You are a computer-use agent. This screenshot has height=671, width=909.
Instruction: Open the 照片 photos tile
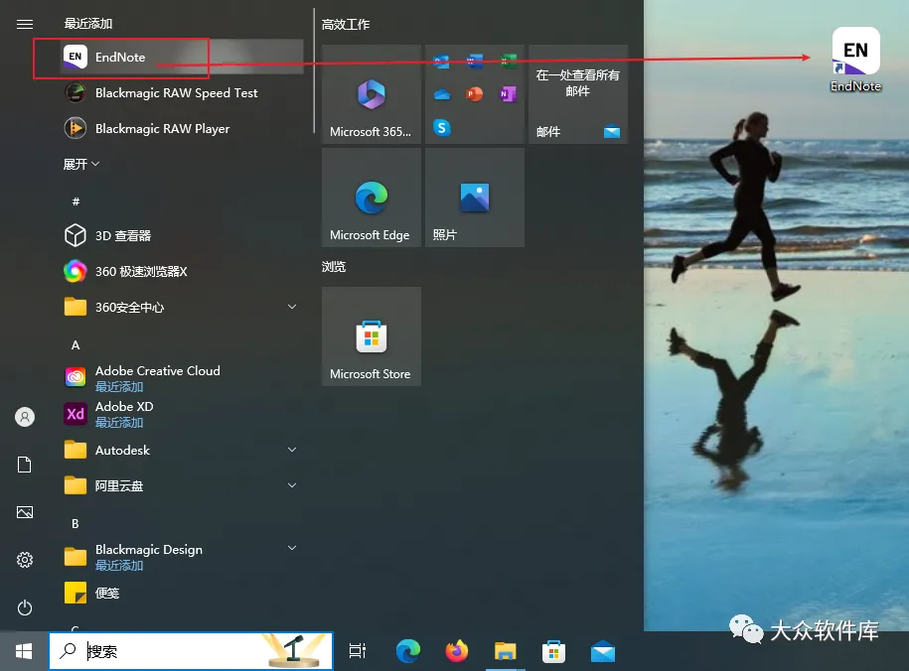(475, 198)
